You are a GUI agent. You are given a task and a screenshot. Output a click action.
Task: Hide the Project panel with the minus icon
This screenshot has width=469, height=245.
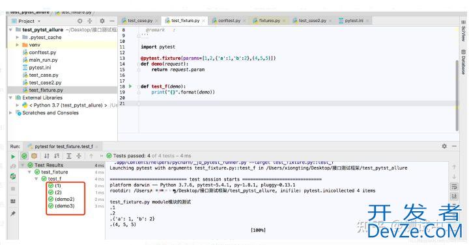(x=112, y=21)
